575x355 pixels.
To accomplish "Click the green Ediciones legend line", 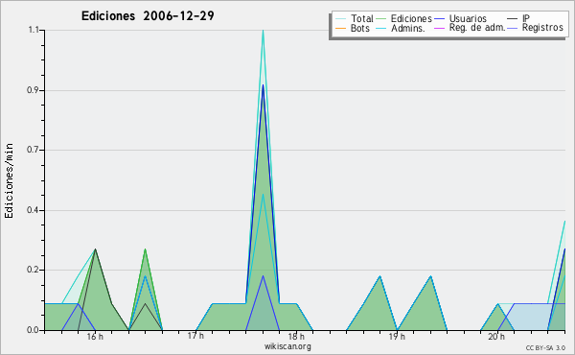I will coord(381,19).
